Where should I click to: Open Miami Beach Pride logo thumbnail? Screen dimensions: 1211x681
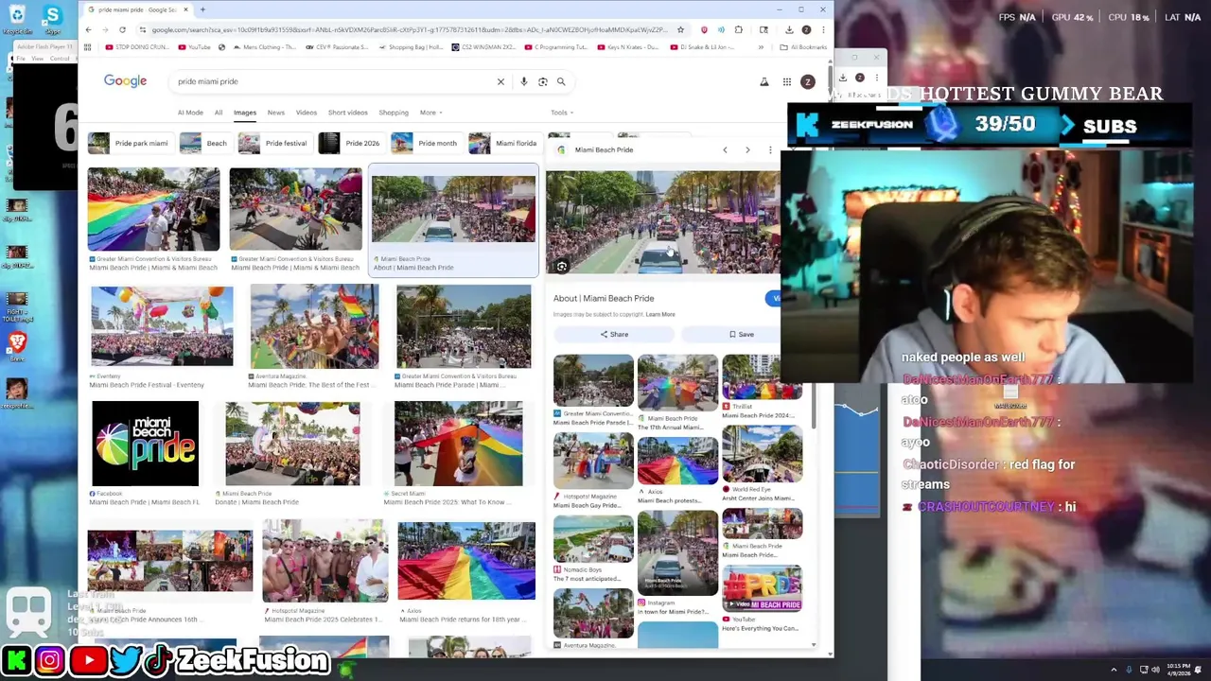click(x=146, y=444)
